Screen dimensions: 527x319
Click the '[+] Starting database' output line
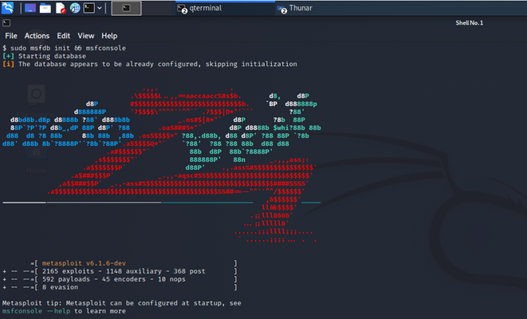click(44, 56)
